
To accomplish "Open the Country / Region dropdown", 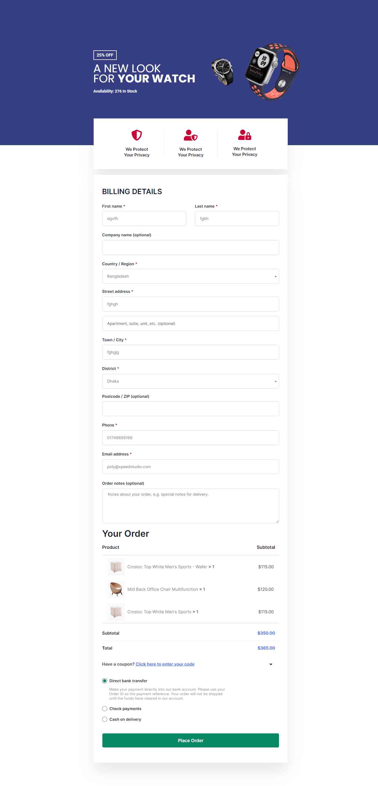I will point(190,276).
